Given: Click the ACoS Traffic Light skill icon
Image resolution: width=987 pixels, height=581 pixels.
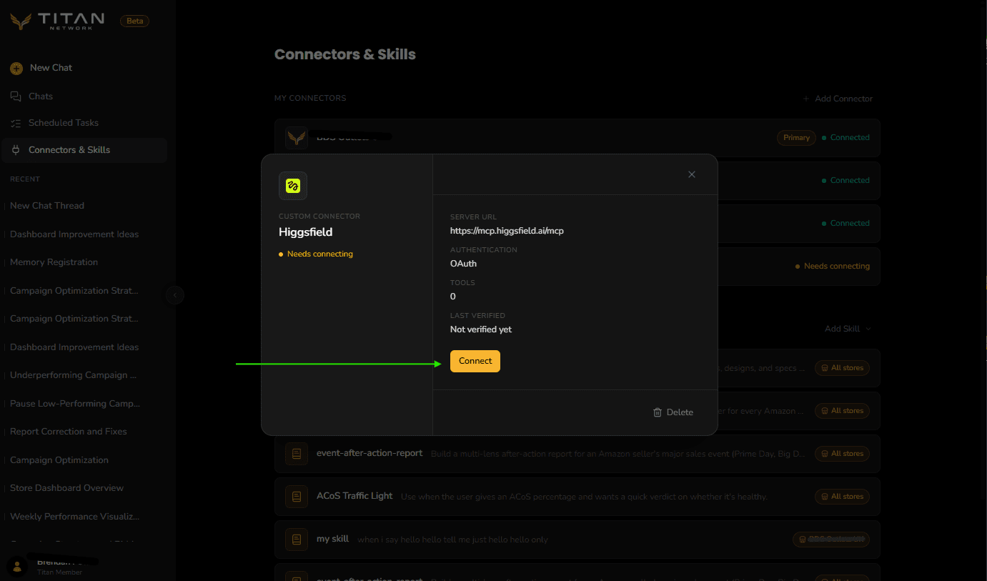Looking at the screenshot, I should [297, 496].
